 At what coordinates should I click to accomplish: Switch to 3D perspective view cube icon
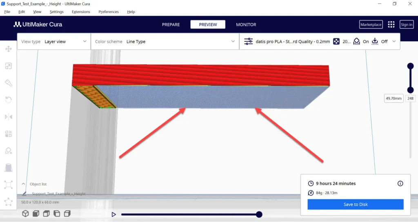coord(25,214)
